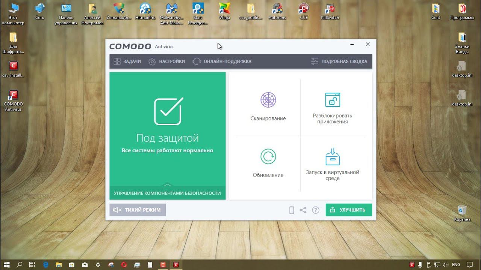Select the Zemana AntiMalware shortcut

119,12
